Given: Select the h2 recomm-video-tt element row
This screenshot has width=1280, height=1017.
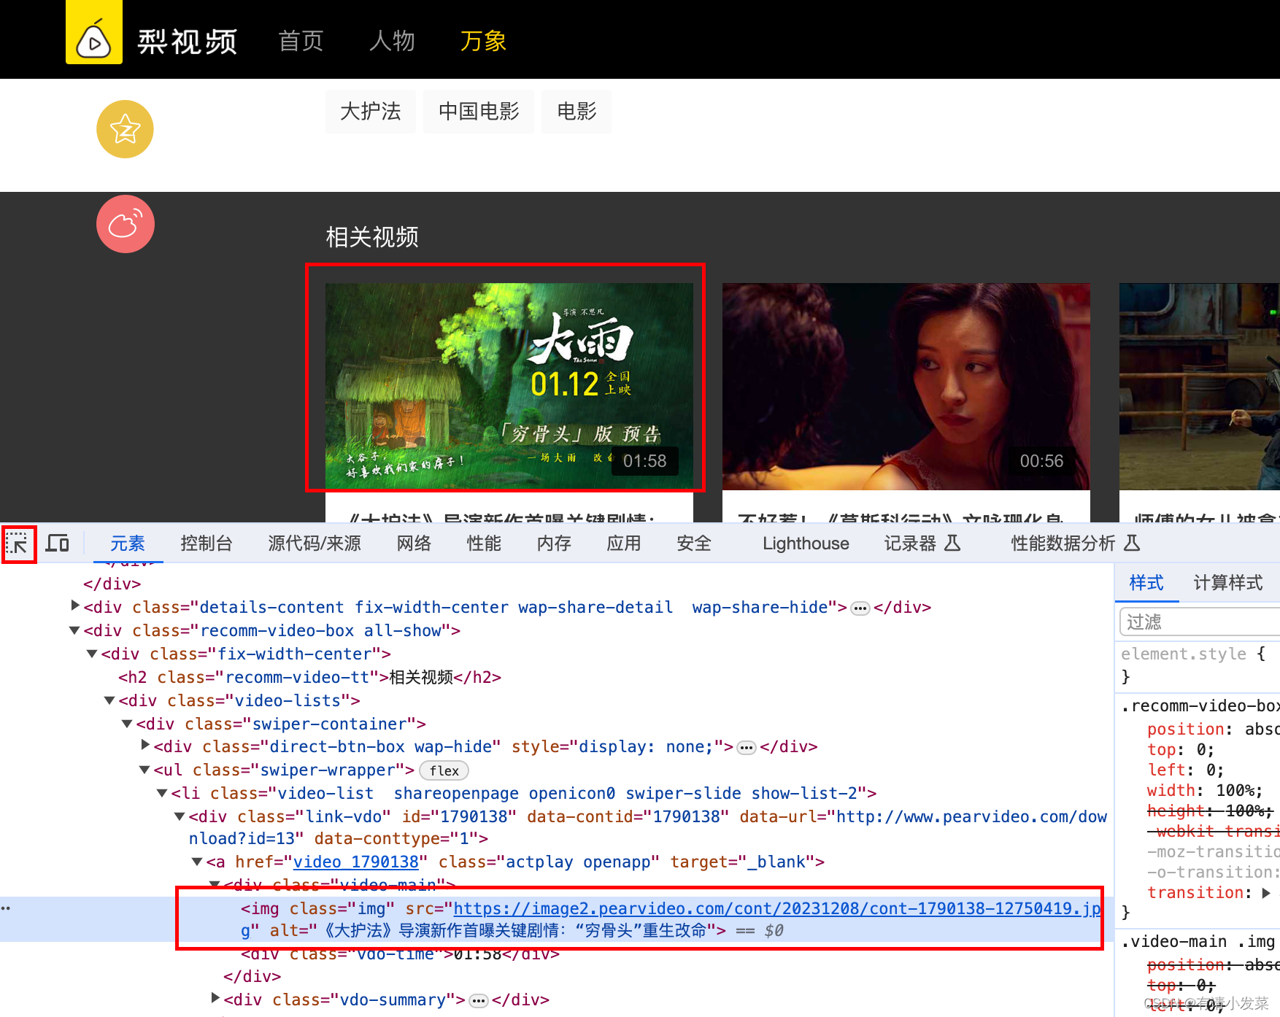Looking at the screenshot, I should coord(309,678).
